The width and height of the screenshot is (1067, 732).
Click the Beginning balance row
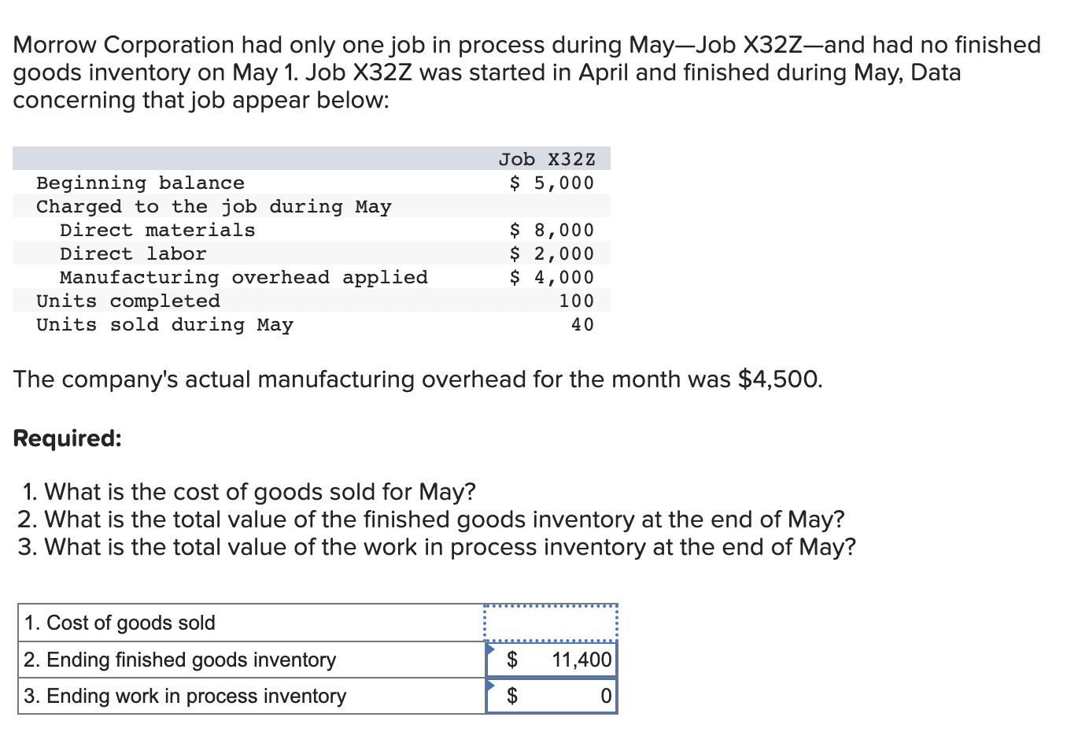[x=140, y=183]
